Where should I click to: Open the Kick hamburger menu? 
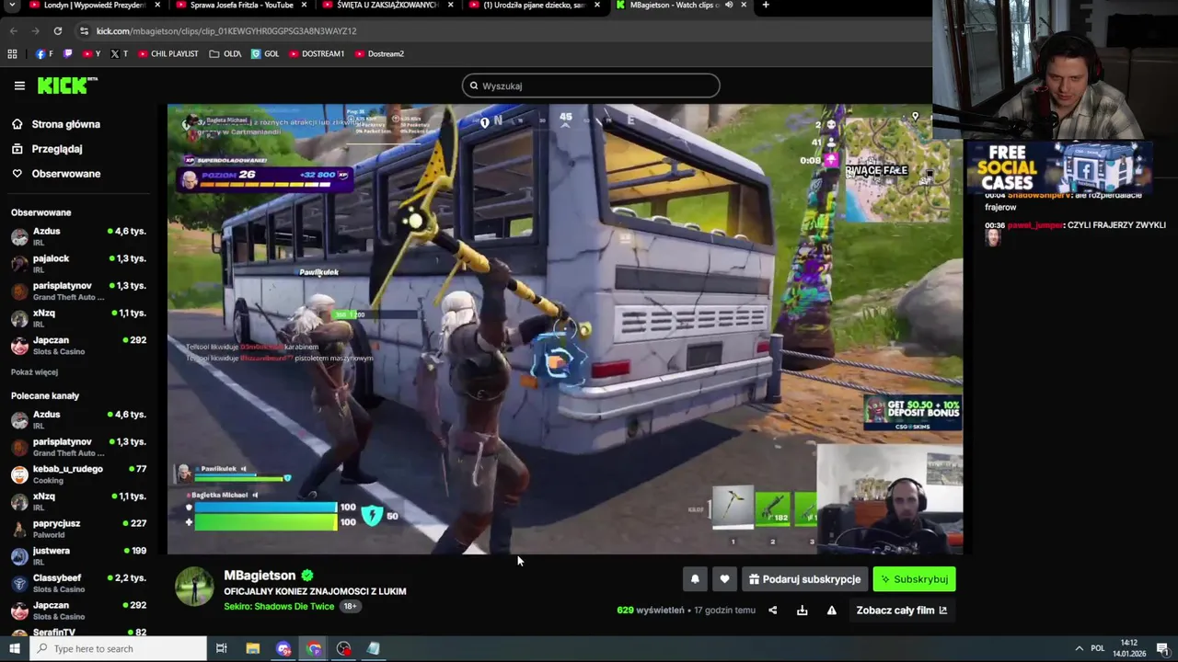[x=19, y=86]
